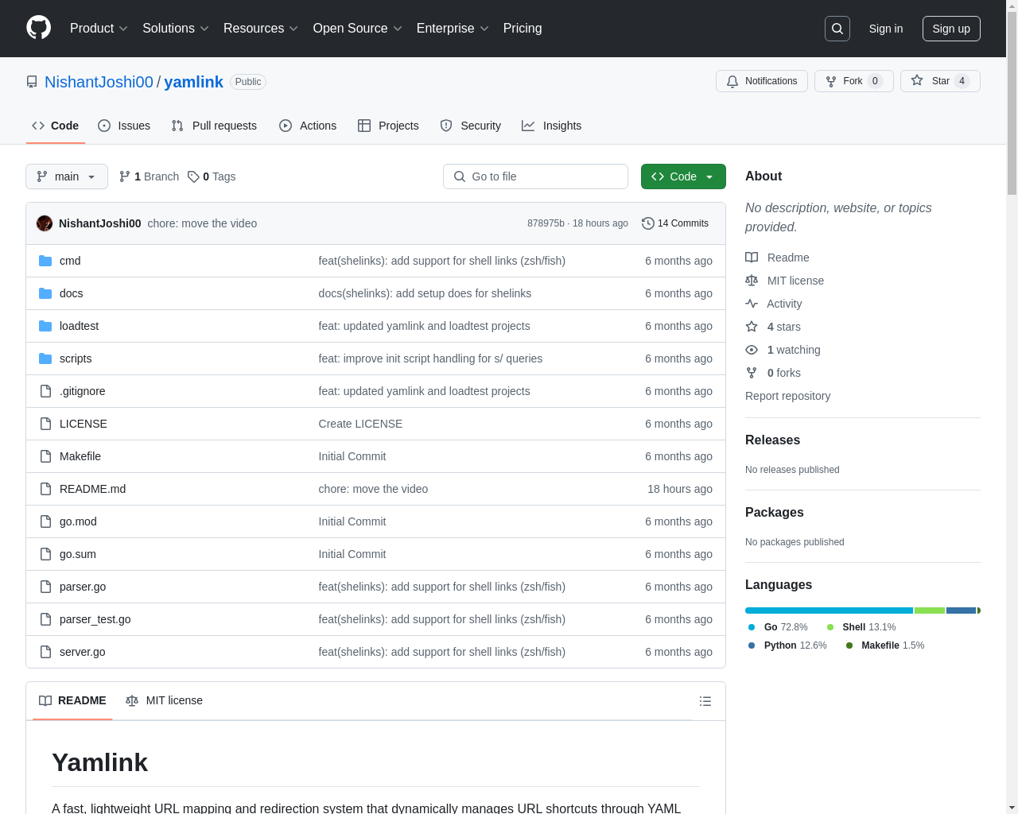
Task: Open the green Code dropdown
Action: pos(683,176)
